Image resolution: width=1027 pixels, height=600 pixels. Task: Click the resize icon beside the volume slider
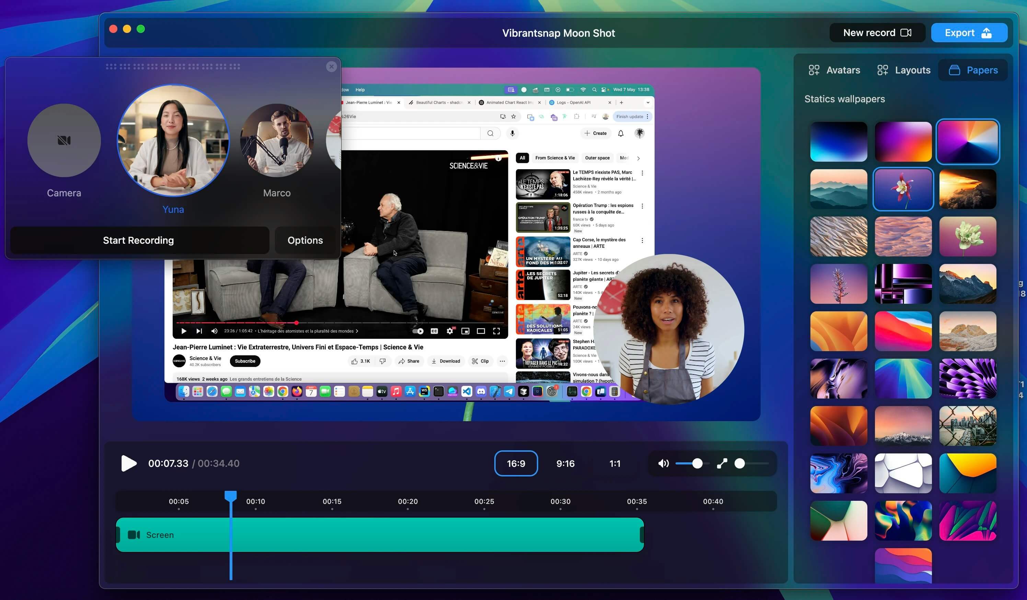[x=723, y=463]
